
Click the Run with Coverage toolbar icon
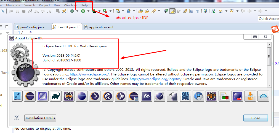point(94,11)
